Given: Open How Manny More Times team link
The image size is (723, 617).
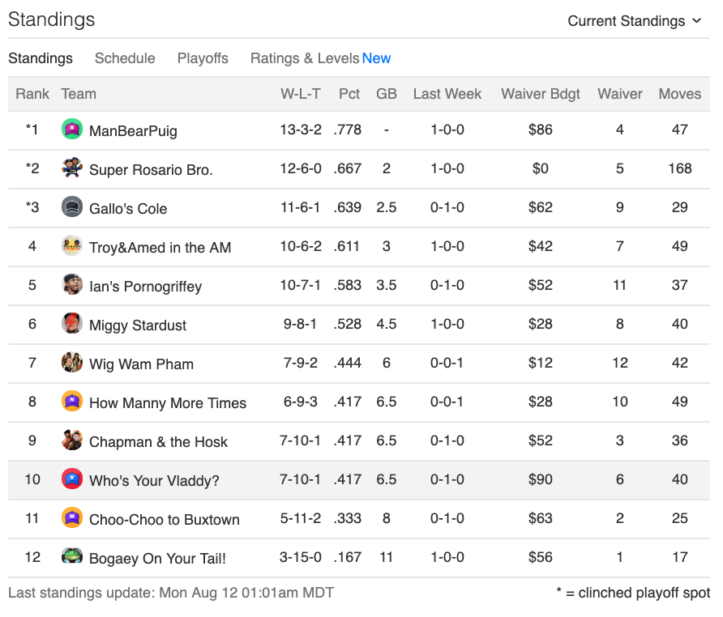Looking at the screenshot, I should (x=168, y=402).
